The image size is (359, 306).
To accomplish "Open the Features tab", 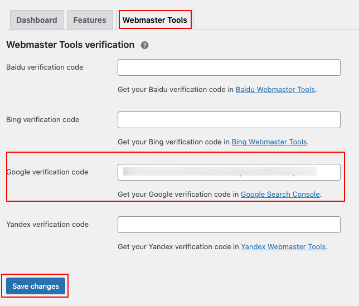I will pyautogui.click(x=90, y=20).
